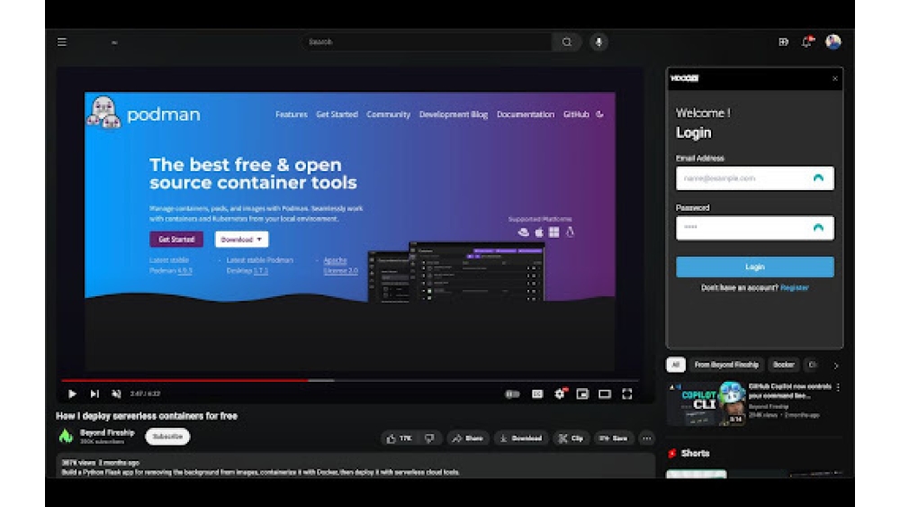Subscribe to Beyond Fireship channel
900x507 pixels.
click(x=167, y=437)
